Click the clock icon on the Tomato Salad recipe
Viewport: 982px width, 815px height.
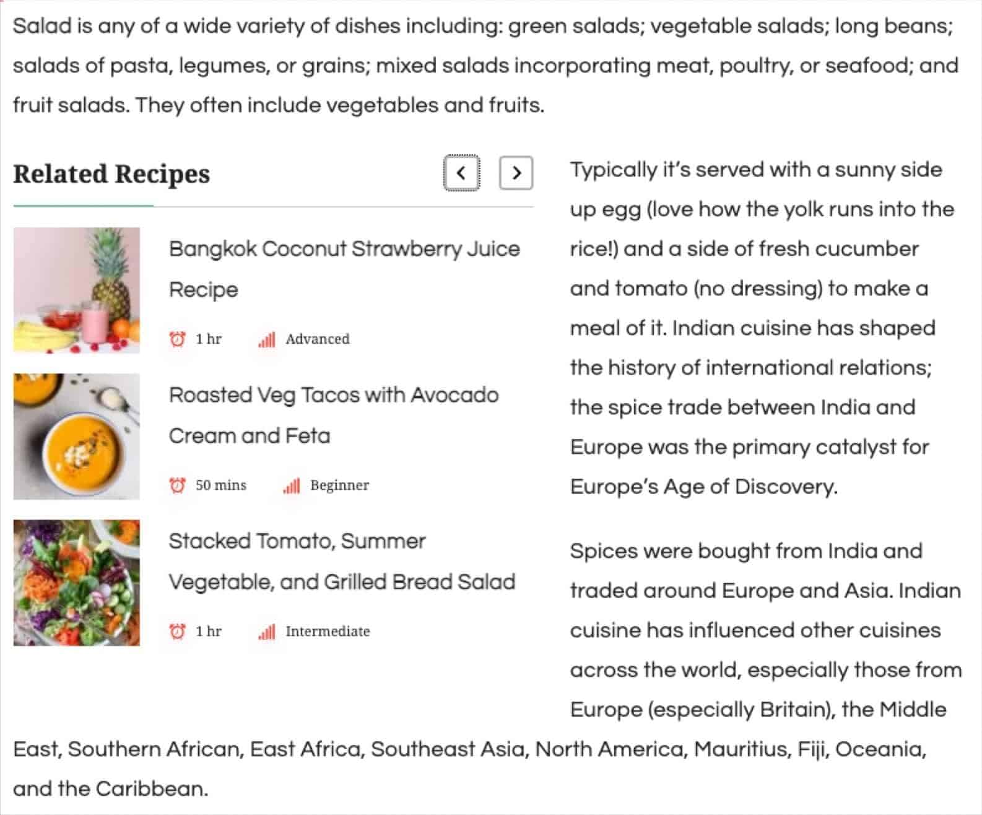point(178,632)
